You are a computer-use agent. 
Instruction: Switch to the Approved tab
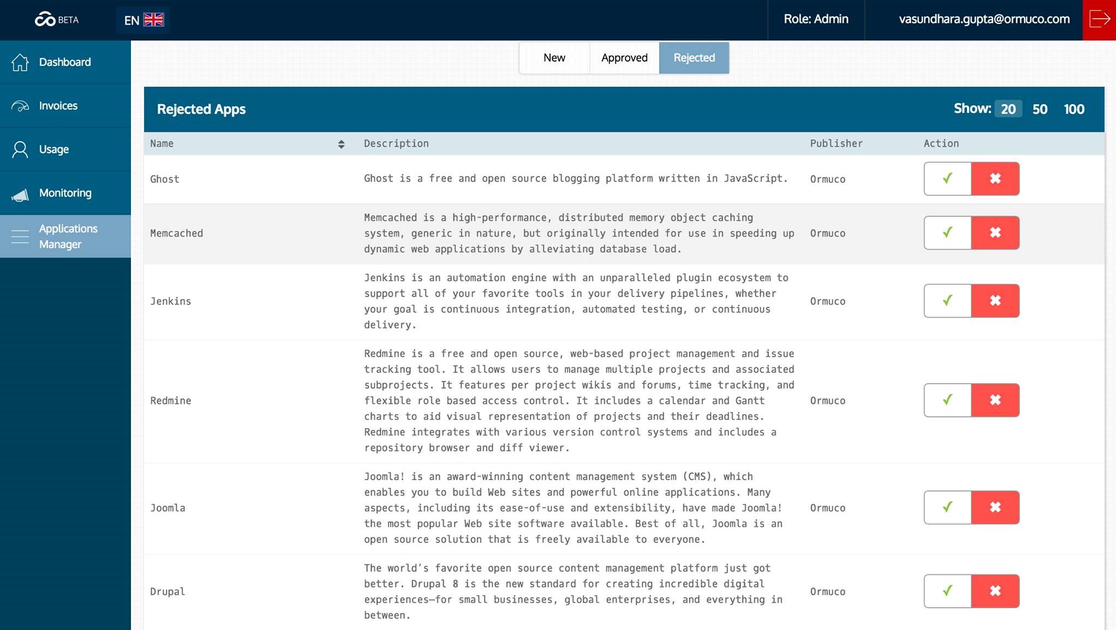click(x=624, y=58)
